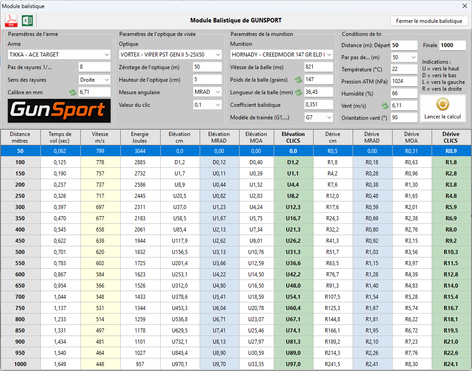
Task: Click the Finale distance field
Action: point(452,45)
